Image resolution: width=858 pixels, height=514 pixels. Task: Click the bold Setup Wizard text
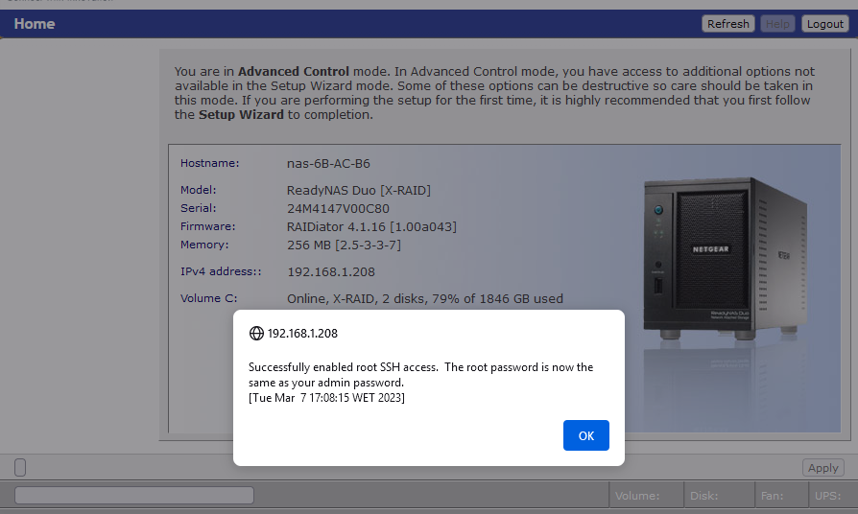pos(241,115)
